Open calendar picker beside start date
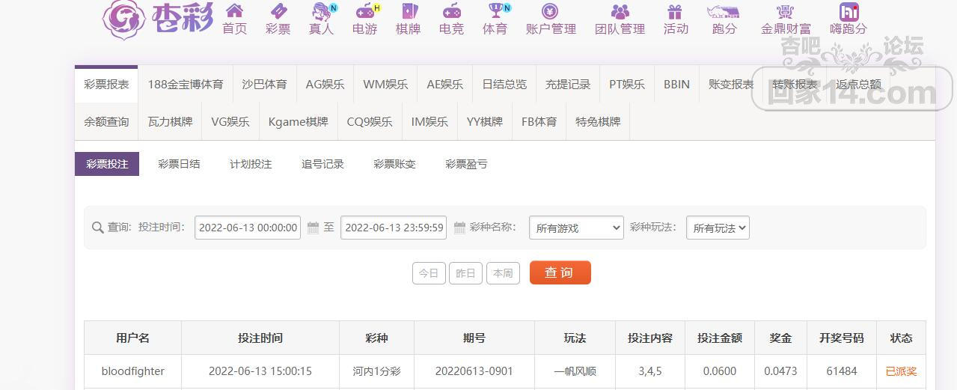 pyautogui.click(x=313, y=228)
